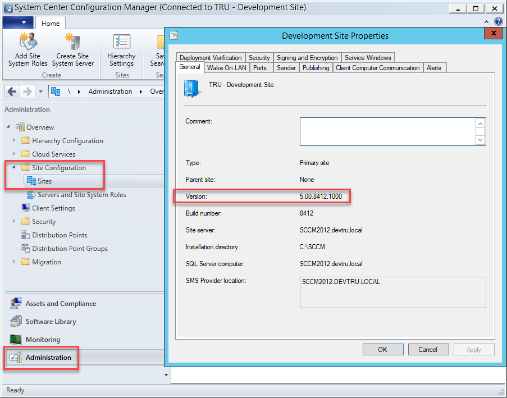Screen dimensions: 507x398
Task: Close the Development Site Properties dialog
Action: pos(494,33)
